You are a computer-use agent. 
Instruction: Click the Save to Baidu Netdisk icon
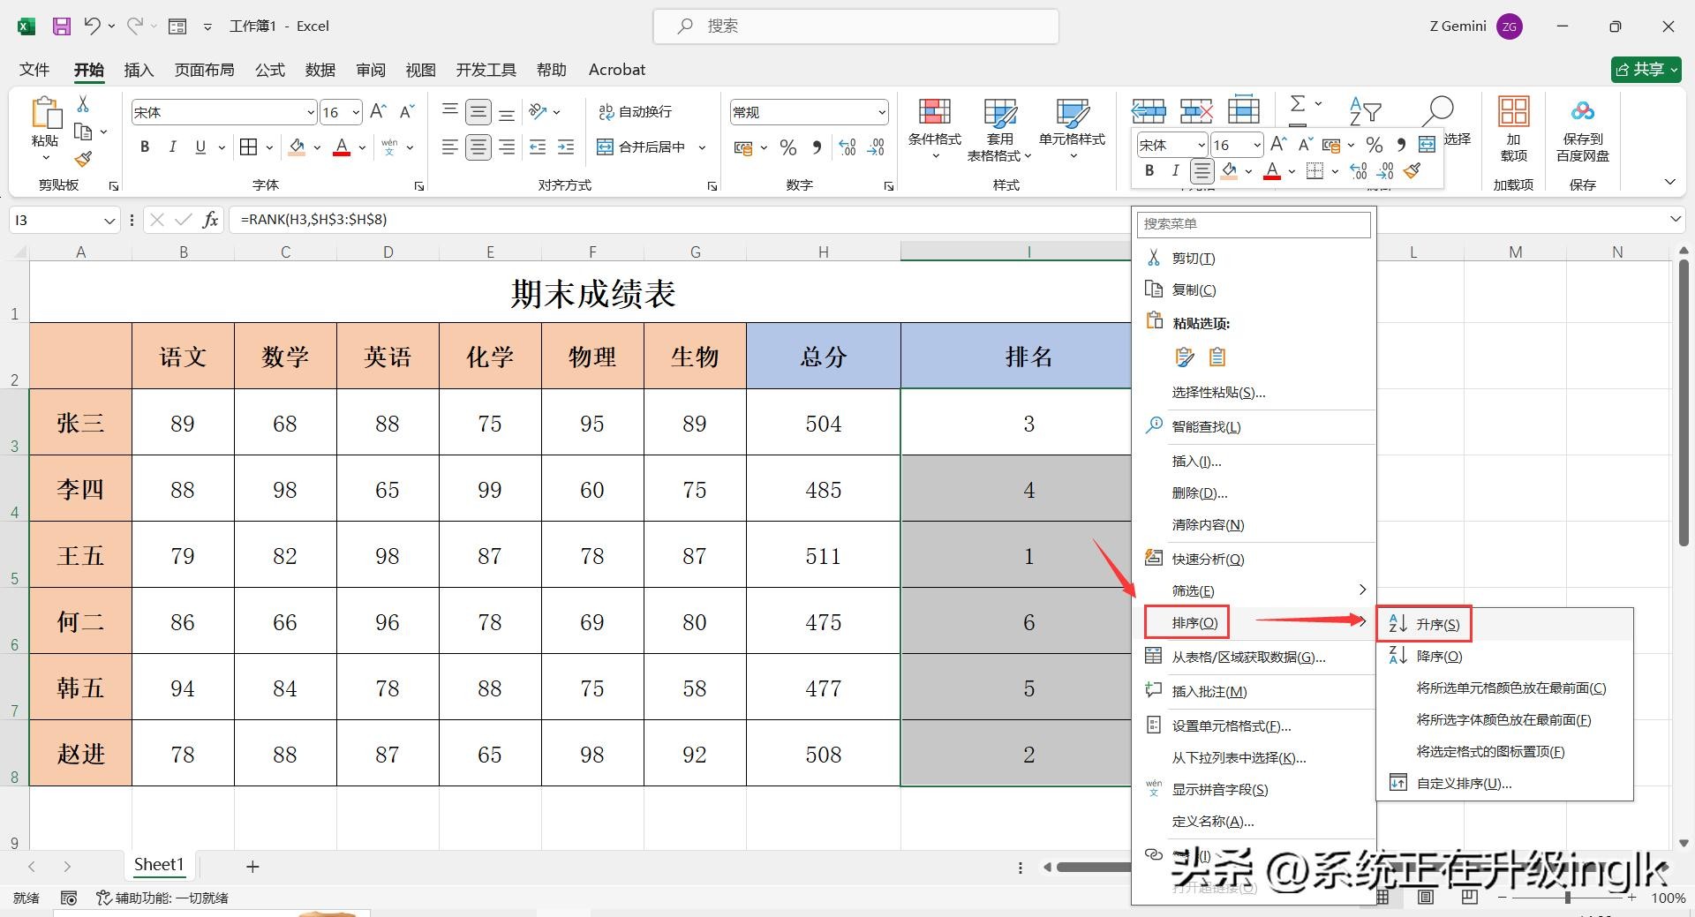pos(1582,112)
